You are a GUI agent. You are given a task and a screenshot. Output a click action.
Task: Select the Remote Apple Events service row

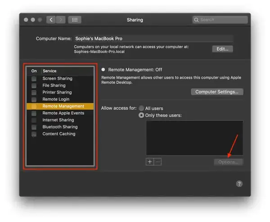pyautogui.click(x=60, y=113)
